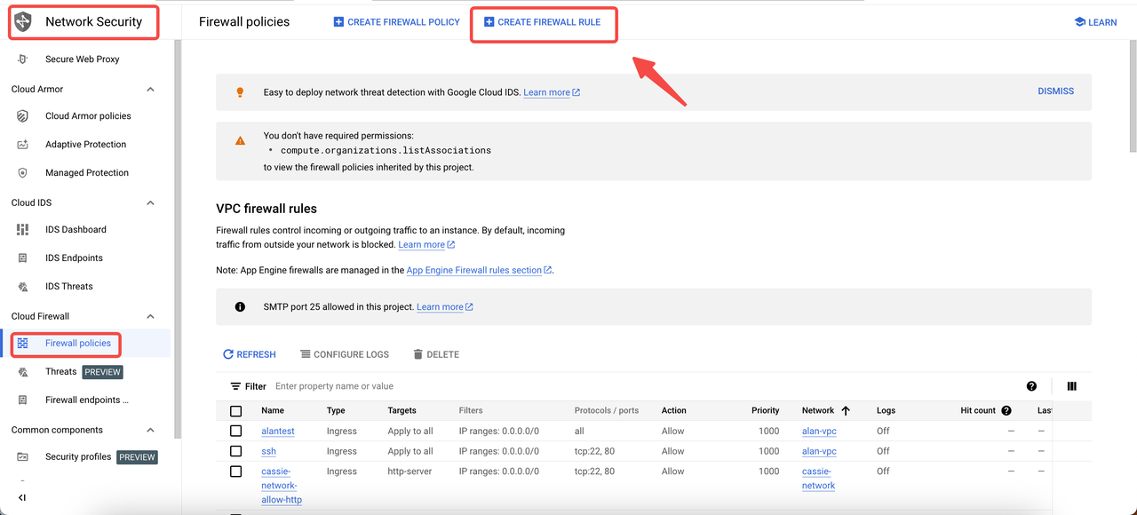
Task: Collapse the Cloud Firewall section
Action: pos(150,317)
